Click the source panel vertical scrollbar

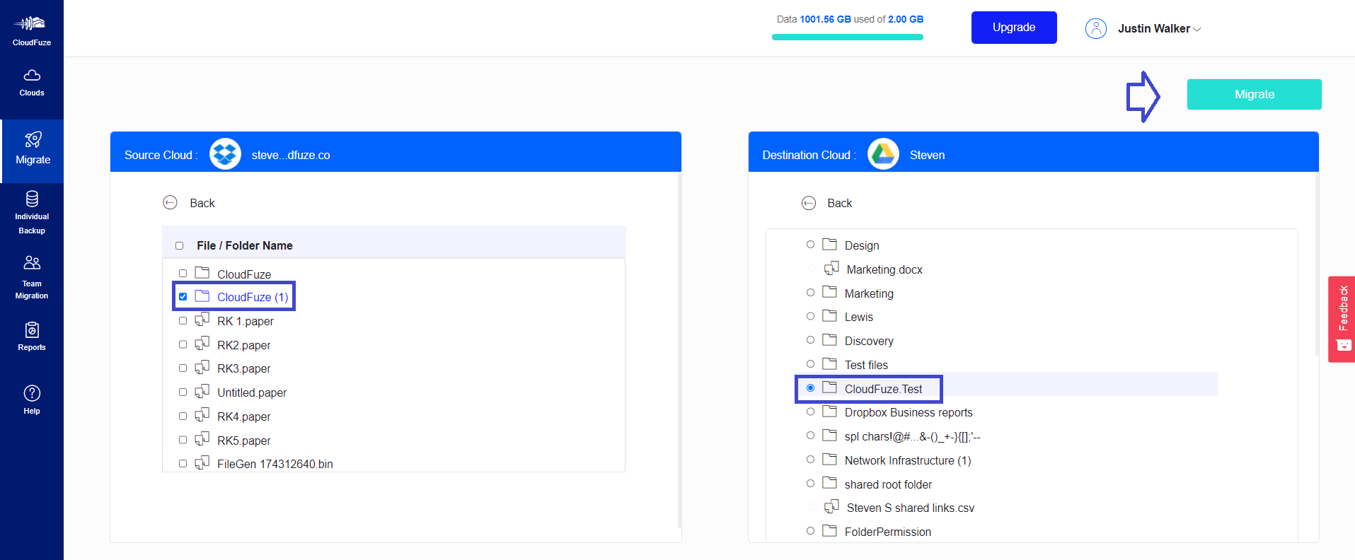(679, 350)
